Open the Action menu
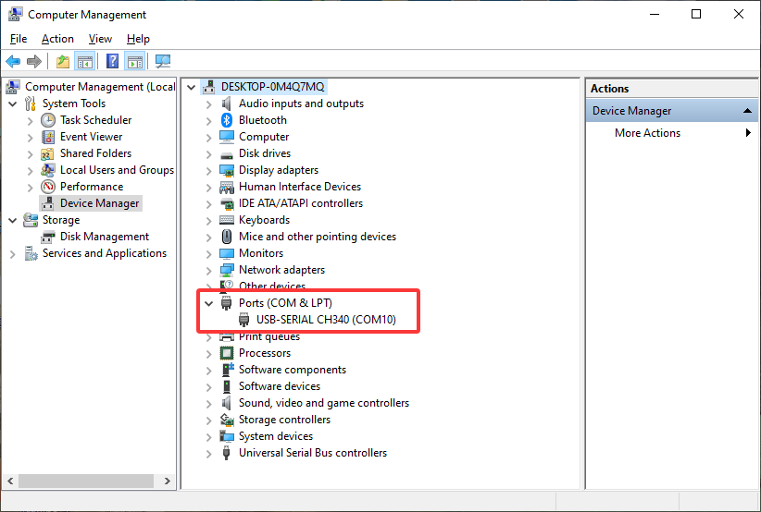This screenshot has width=761, height=512. [x=57, y=39]
